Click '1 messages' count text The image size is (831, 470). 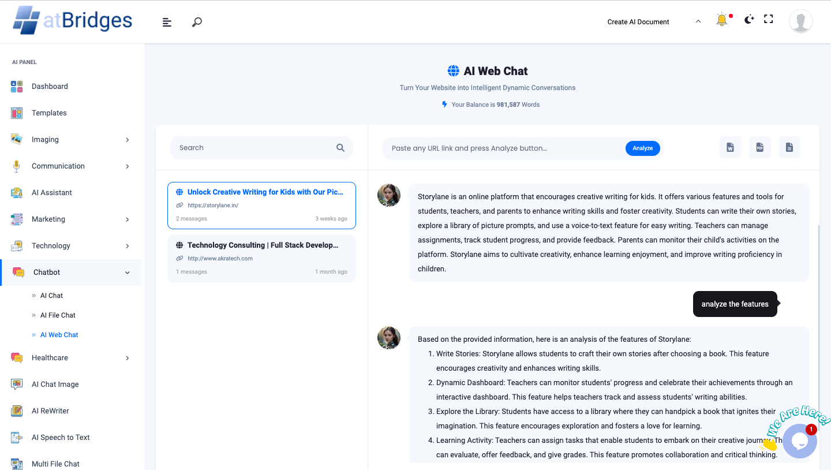point(192,272)
